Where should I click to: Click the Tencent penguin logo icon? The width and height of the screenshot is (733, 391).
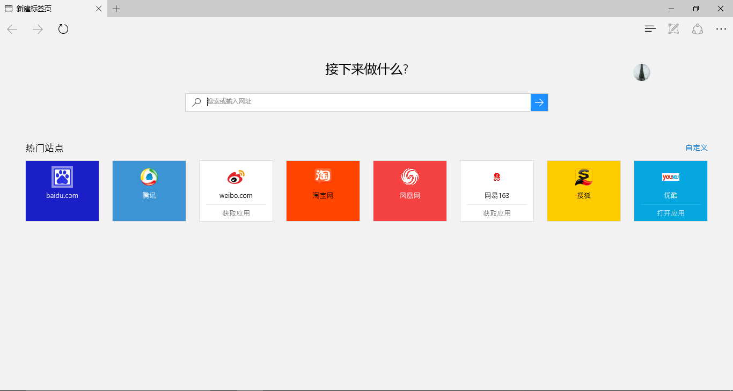(149, 176)
